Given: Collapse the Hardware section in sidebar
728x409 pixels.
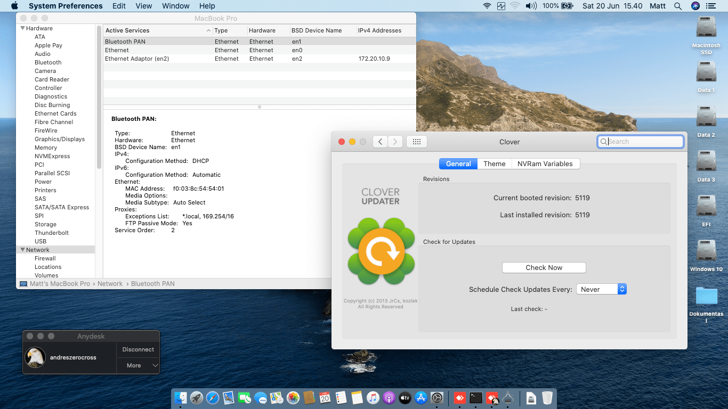Looking at the screenshot, I should click(x=23, y=28).
